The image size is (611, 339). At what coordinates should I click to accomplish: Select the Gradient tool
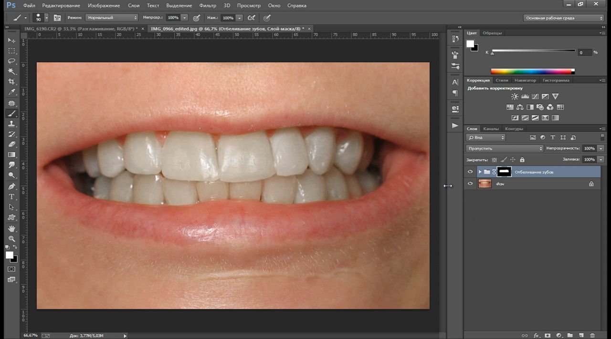[x=12, y=154]
